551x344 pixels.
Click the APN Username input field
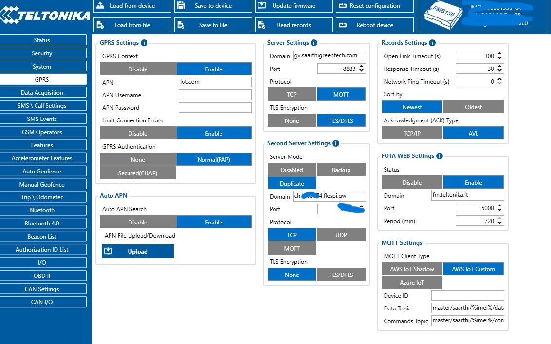[215, 95]
